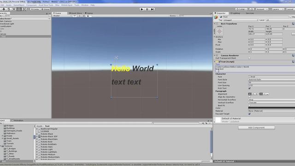
Task: Select the combined Transform tool in the toolbar
Action: (x=24, y=9)
